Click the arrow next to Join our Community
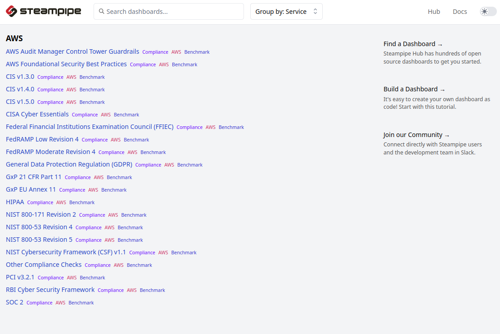Screen dimensions: 500x334 (447, 134)
